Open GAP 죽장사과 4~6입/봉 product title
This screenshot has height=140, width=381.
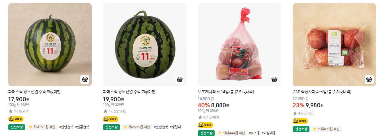pyautogui.click(x=322, y=92)
